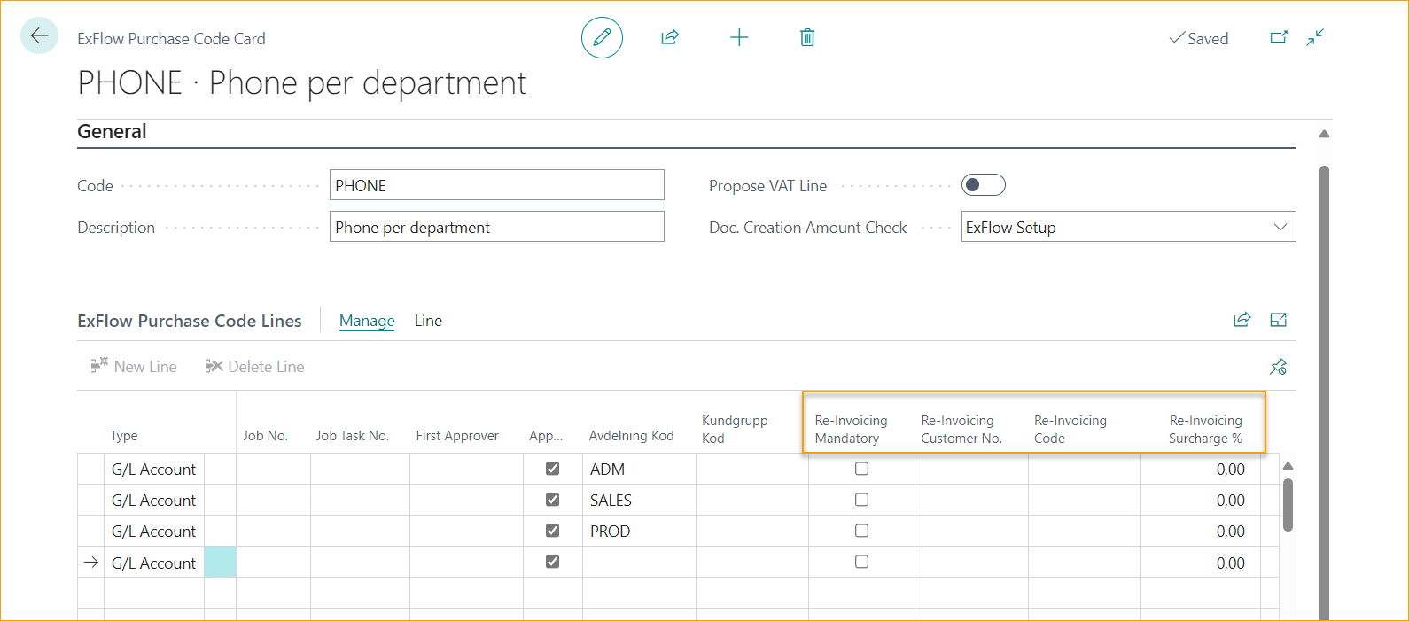The height and width of the screenshot is (621, 1409).
Task: Check Re-Invoicing Mandatory for PROD row
Action: [x=861, y=531]
